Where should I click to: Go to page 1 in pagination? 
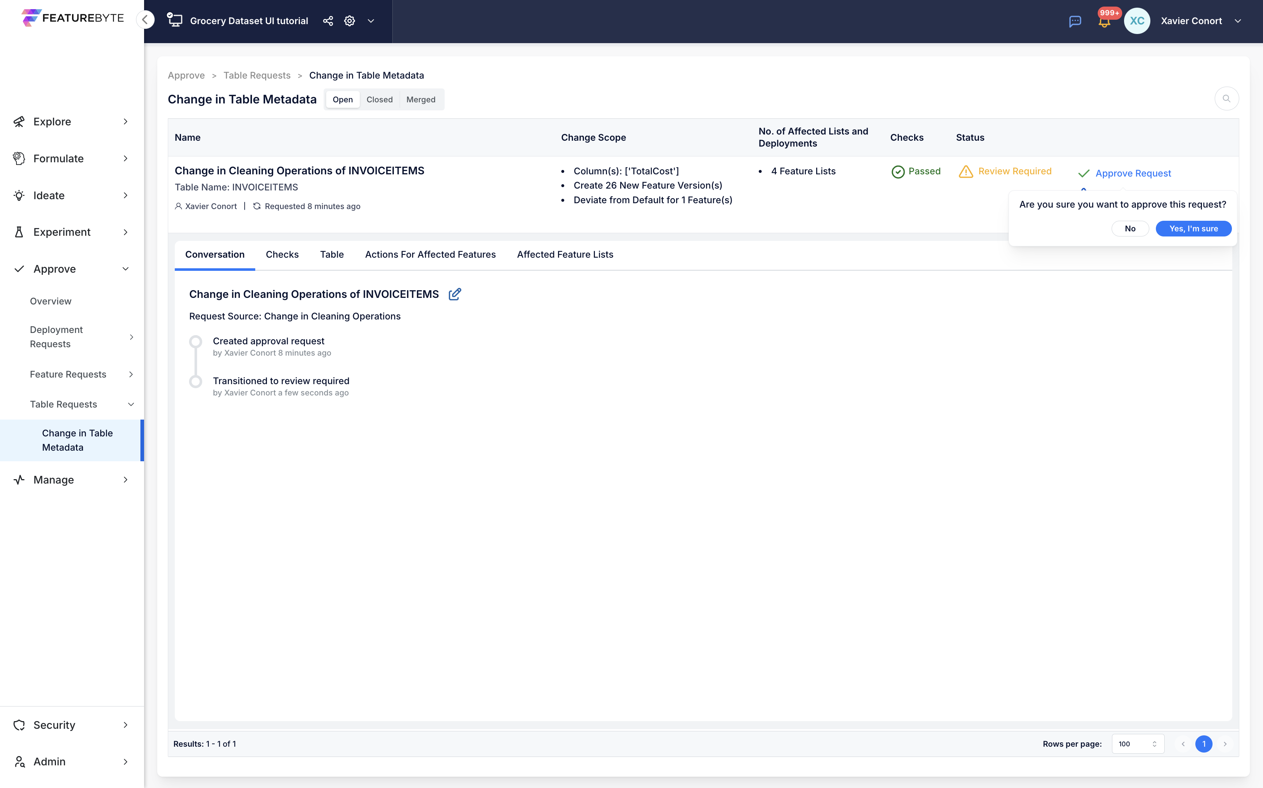click(x=1203, y=744)
